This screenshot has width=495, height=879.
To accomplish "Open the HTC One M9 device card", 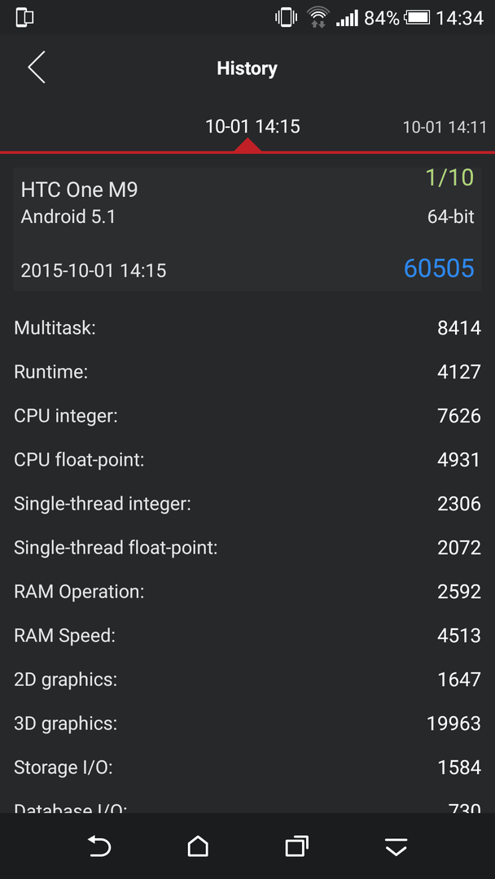I will (x=247, y=230).
